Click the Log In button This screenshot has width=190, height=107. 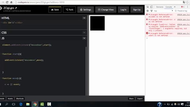pos(123,10)
